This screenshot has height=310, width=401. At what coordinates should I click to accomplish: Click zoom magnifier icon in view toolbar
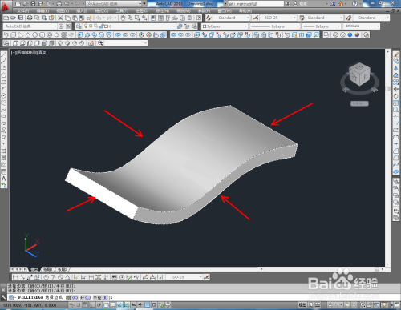(100, 43)
